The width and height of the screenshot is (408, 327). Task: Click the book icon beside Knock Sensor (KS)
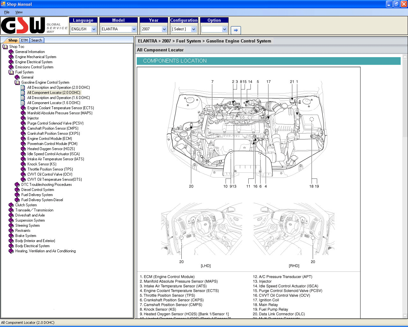[x=23, y=164]
